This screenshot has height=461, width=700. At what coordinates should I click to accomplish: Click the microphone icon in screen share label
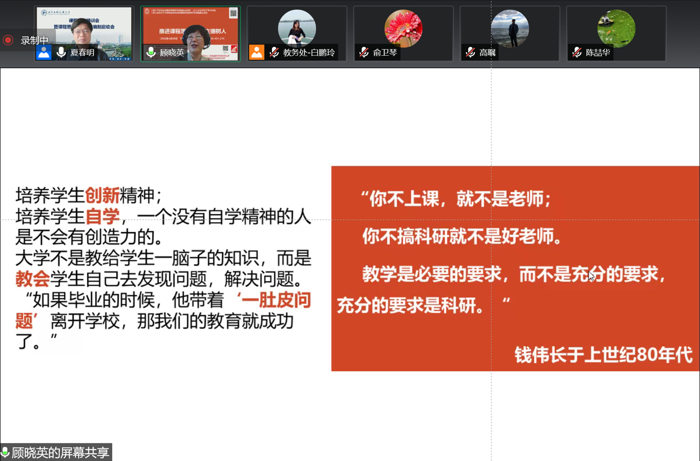point(5,452)
